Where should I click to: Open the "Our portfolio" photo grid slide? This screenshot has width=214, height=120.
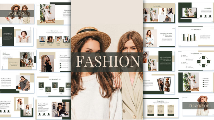[159, 13]
